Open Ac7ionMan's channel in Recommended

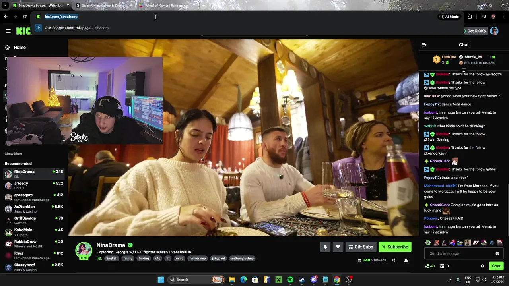pos(34,209)
